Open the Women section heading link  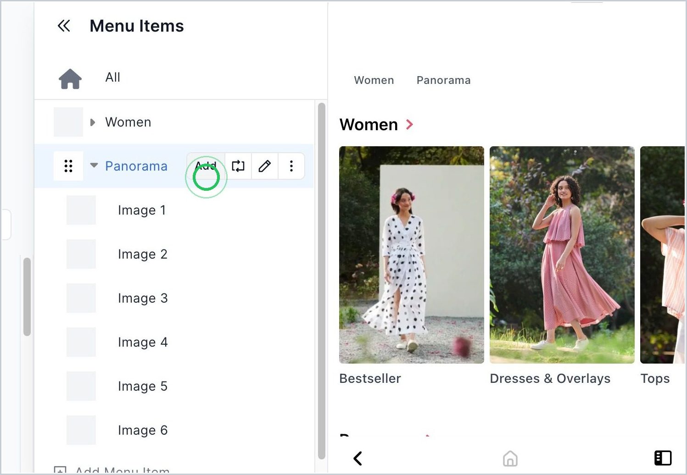[x=369, y=125]
